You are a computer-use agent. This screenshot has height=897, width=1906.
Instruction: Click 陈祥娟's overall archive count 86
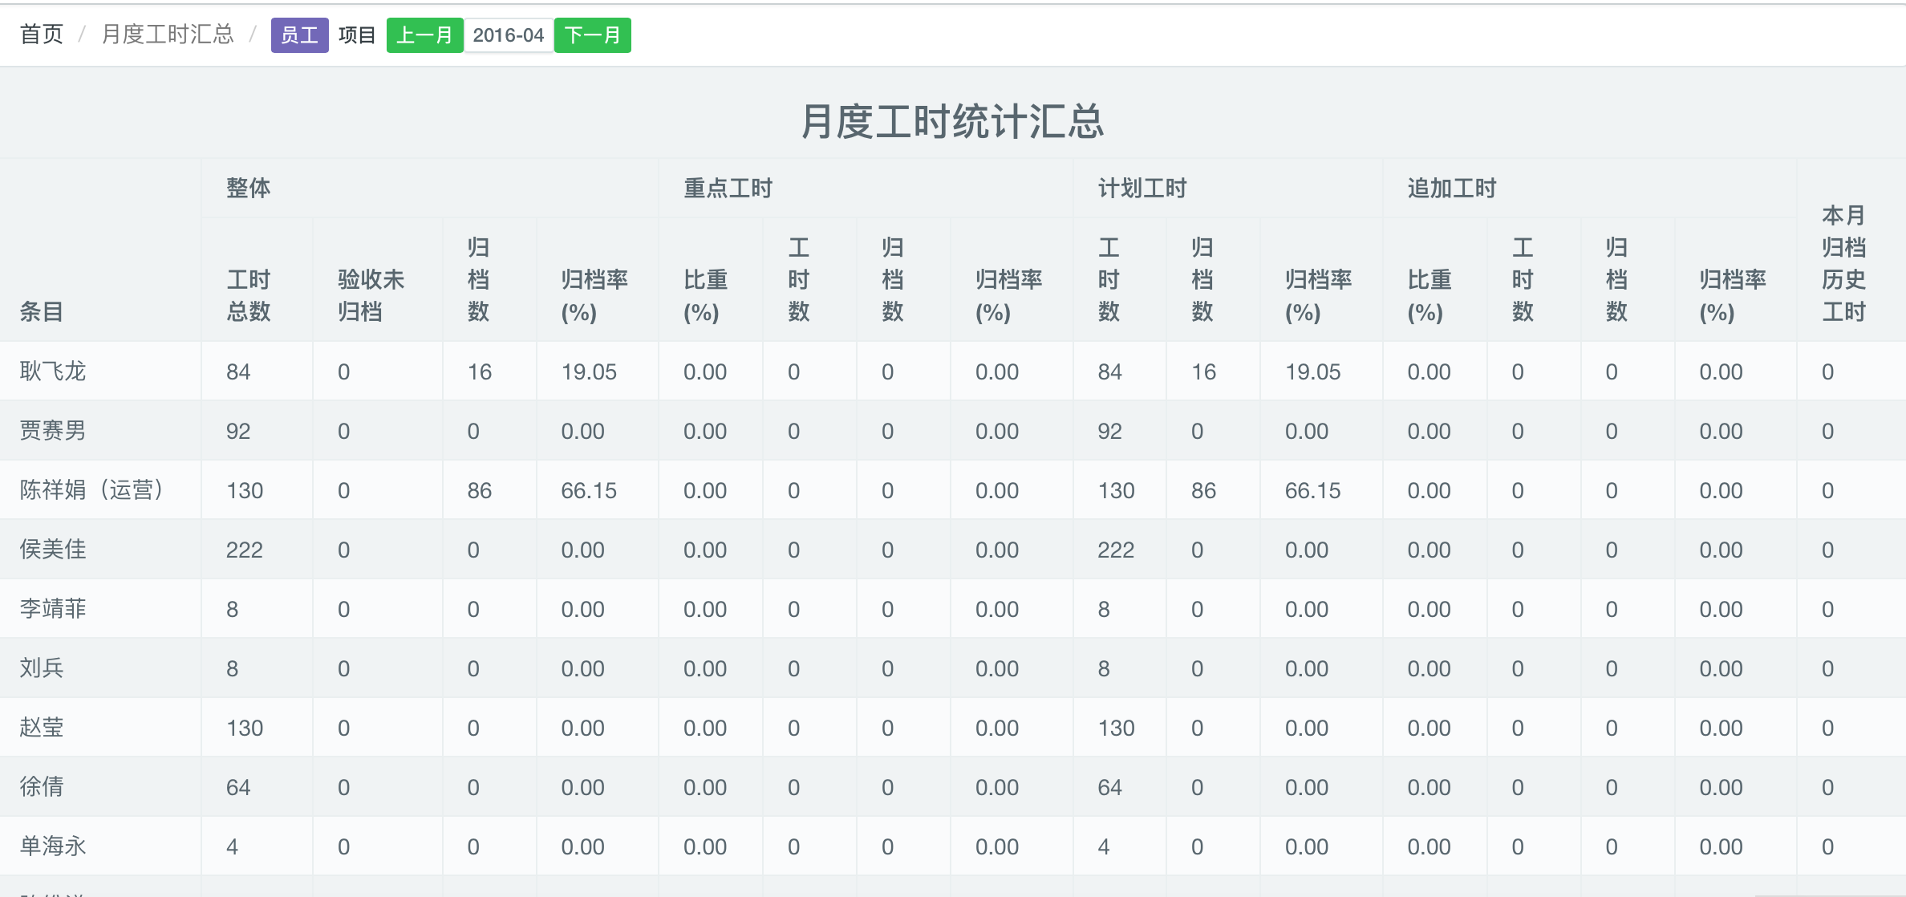[x=480, y=491]
